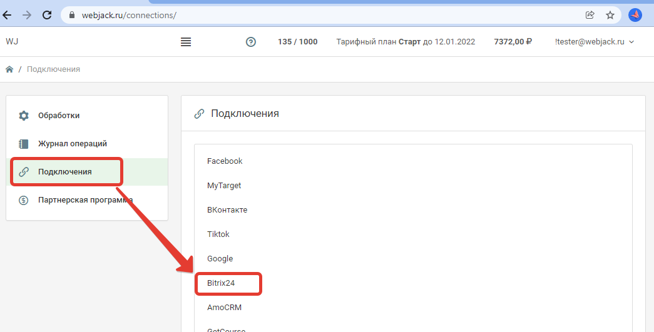Viewport: 654px width, 332px height.
Task: Click the share page icon in address bar
Action: [590, 15]
